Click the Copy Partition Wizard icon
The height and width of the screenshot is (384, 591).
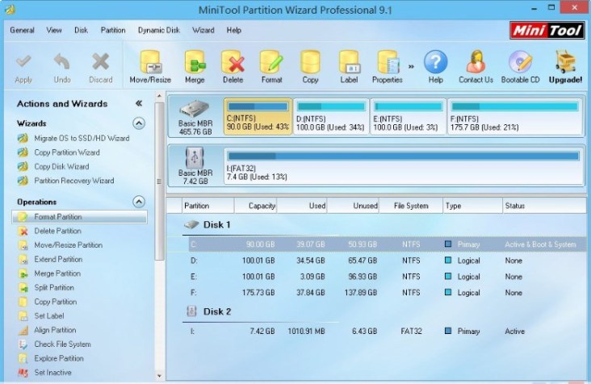pyautogui.click(x=23, y=152)
